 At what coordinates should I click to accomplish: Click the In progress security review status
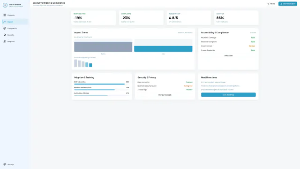click(x=188, y=86)
